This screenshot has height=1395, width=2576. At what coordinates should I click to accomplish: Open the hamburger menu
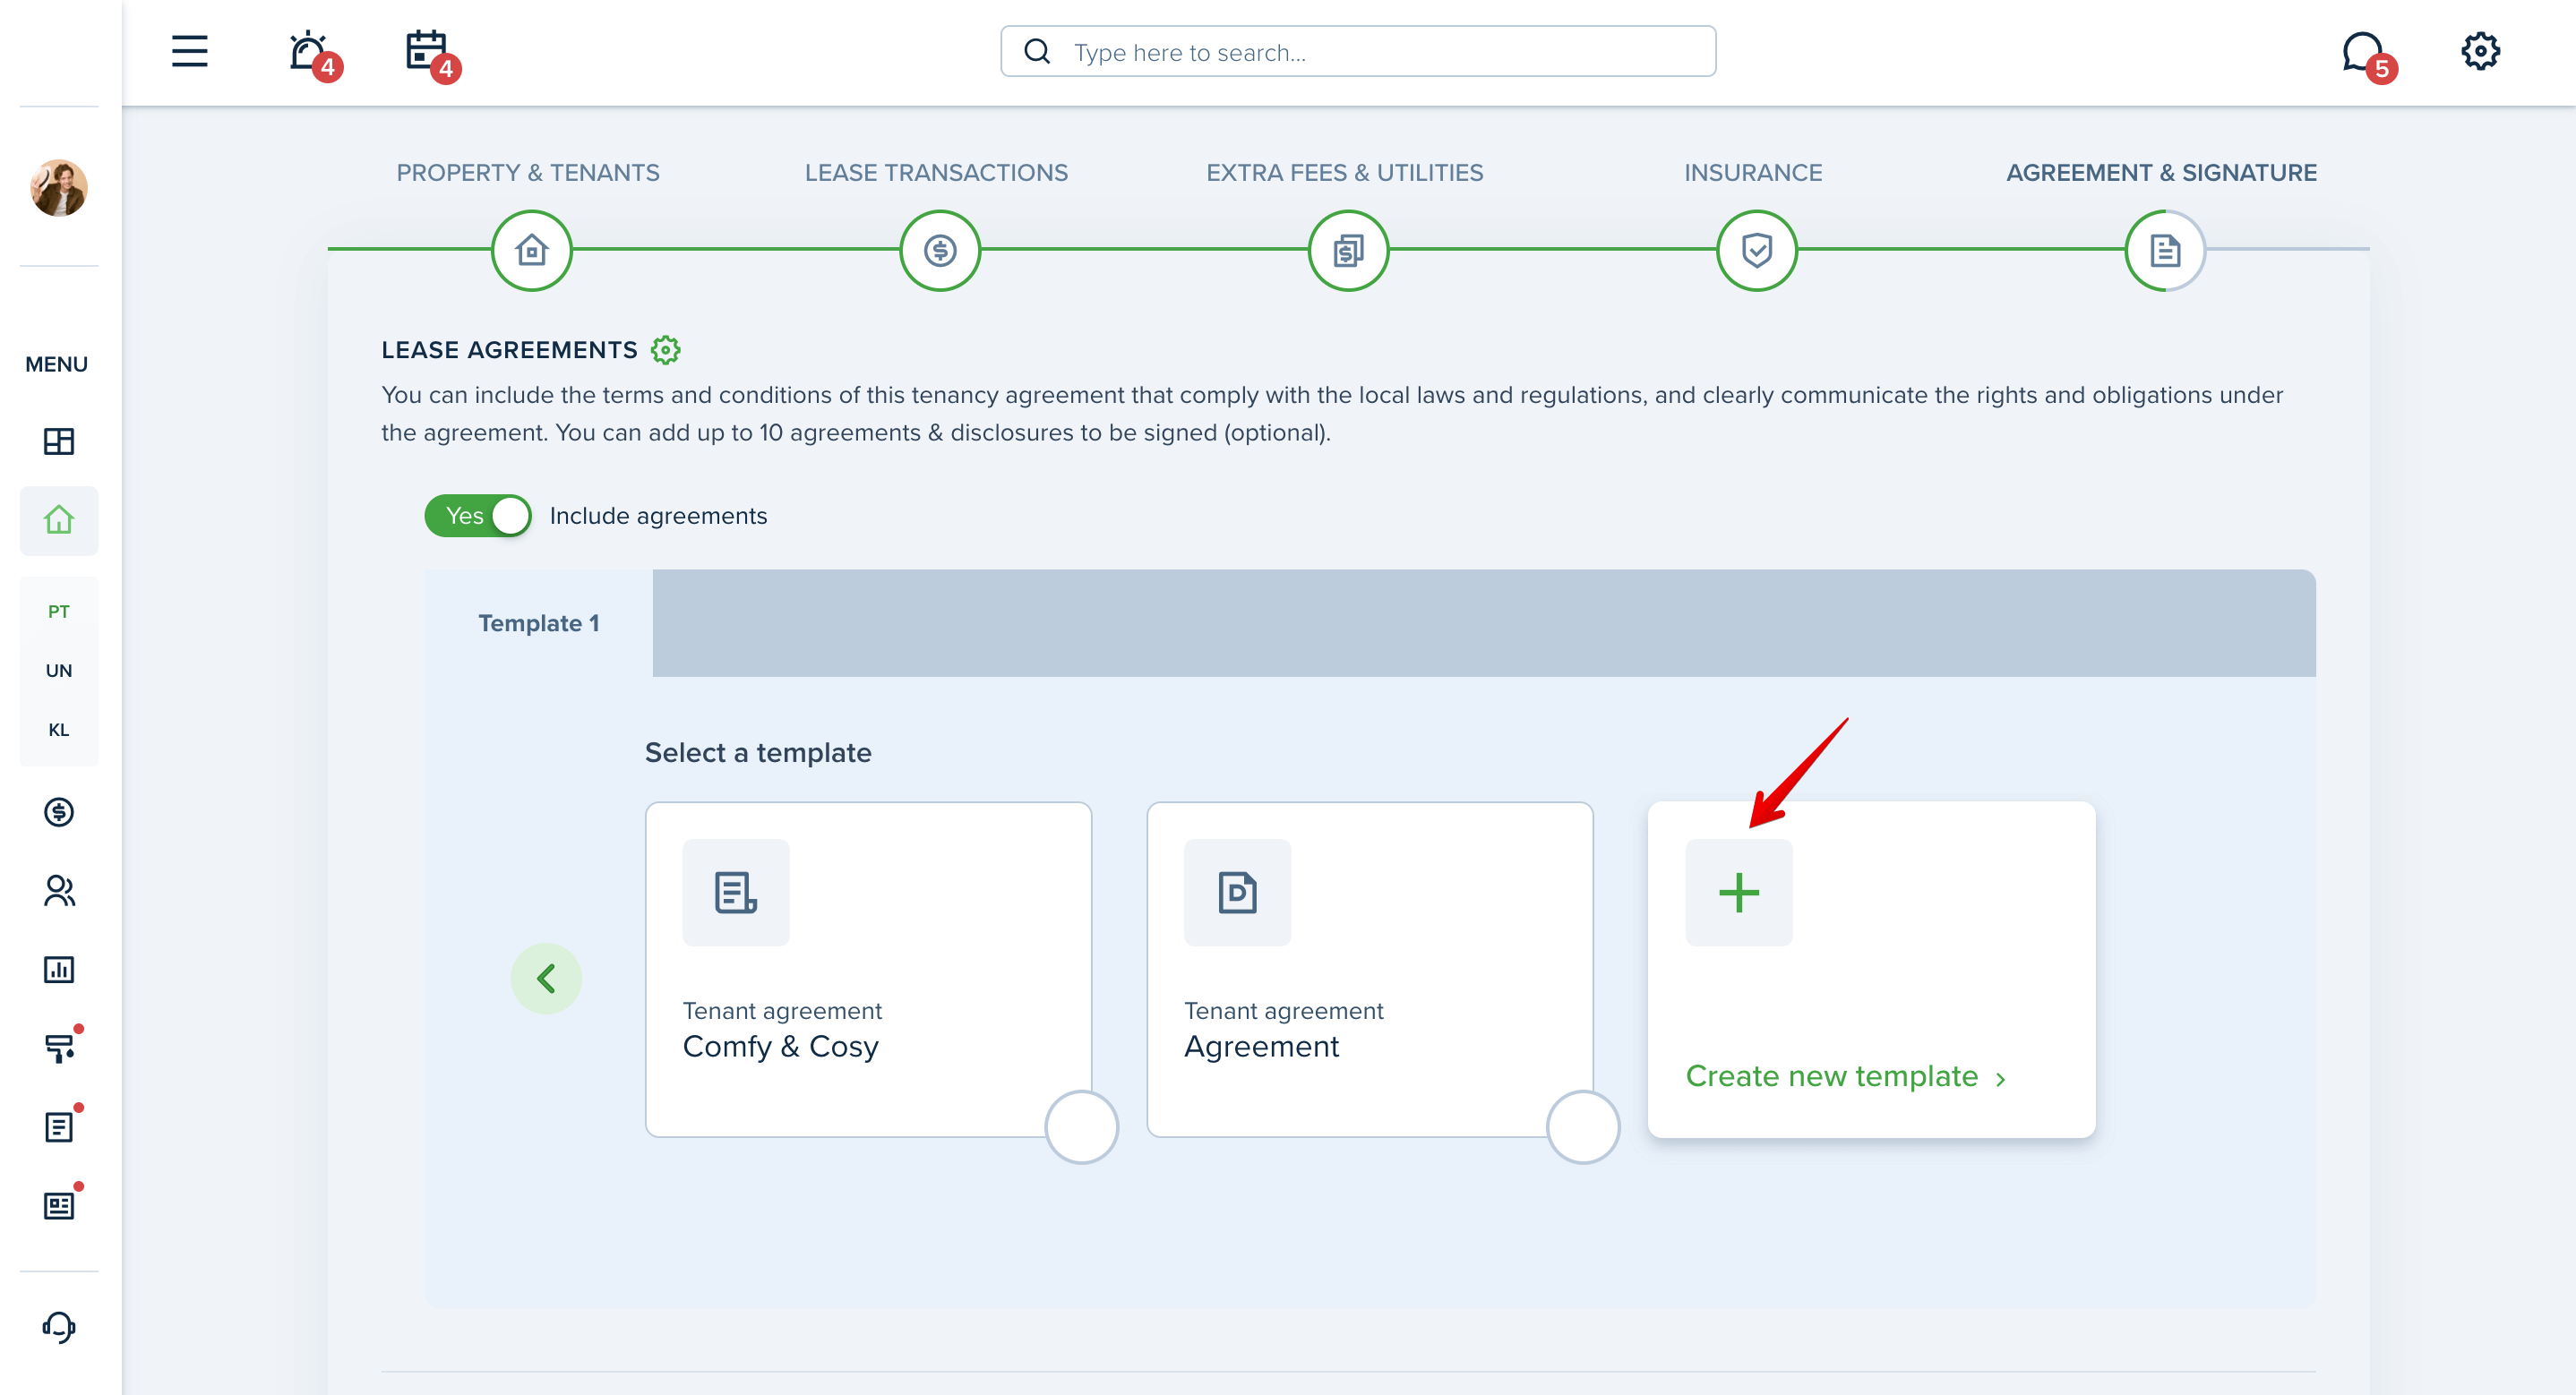pyautogui.click(x=189, y=51)
